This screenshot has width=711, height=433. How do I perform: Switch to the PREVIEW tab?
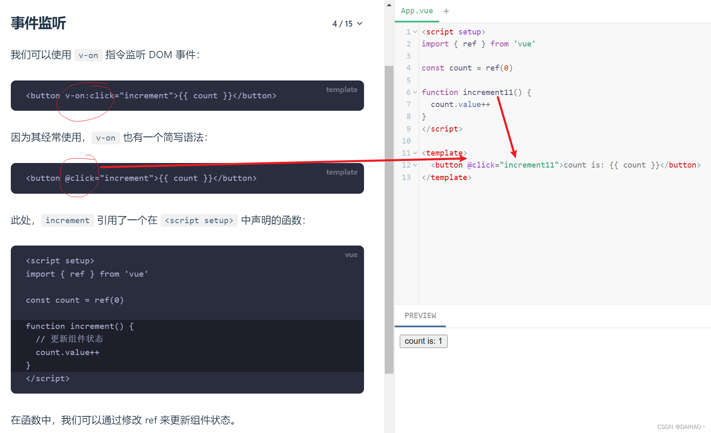pos(421,316)
